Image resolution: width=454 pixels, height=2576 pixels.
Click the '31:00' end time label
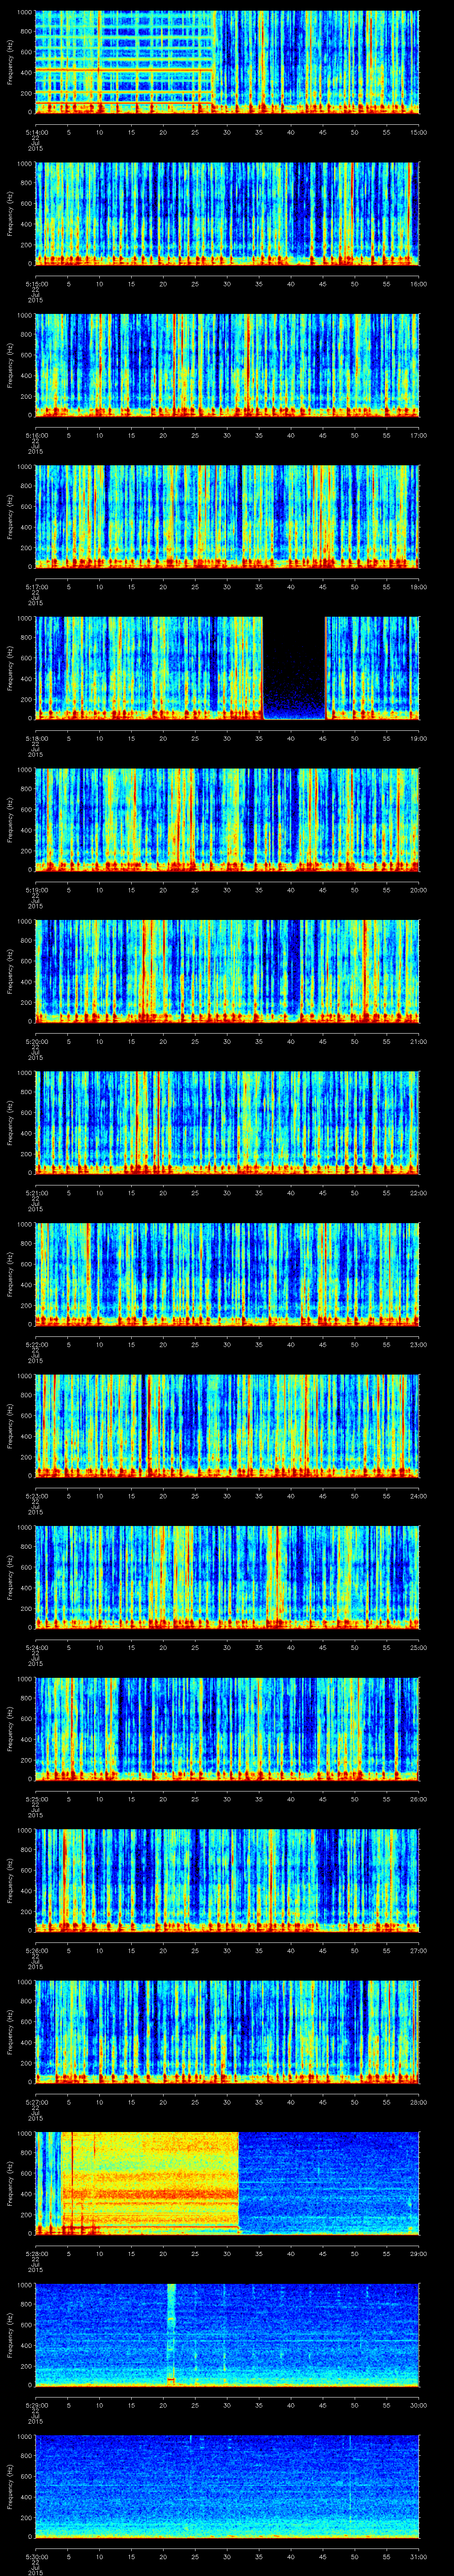point(418,2556)
